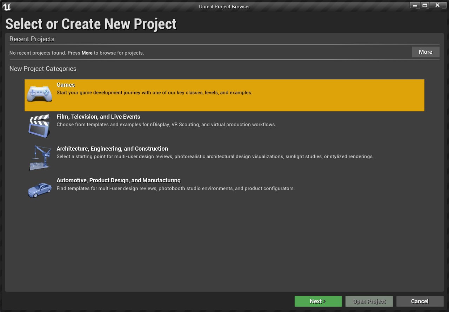Click the Games gamepad icon

click(40, 94)
